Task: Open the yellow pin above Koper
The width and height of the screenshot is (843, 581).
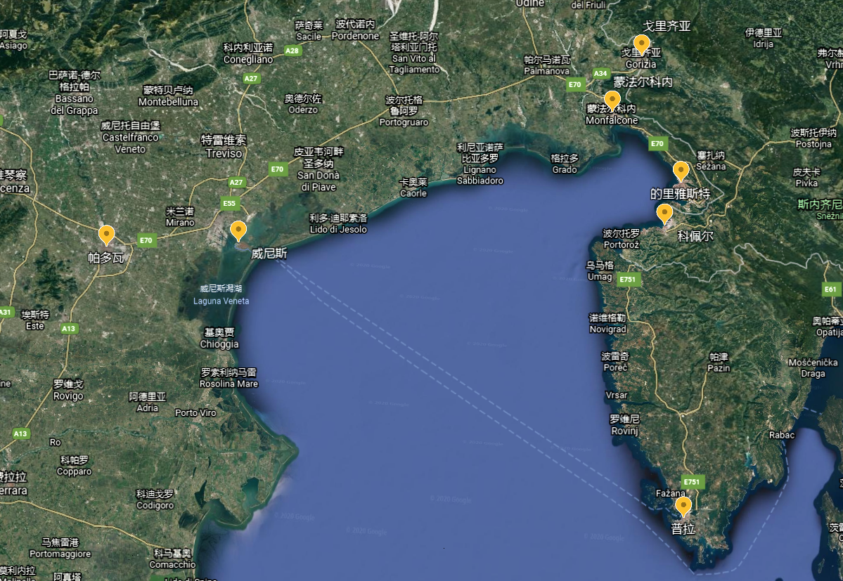Action: coord(664,213)
